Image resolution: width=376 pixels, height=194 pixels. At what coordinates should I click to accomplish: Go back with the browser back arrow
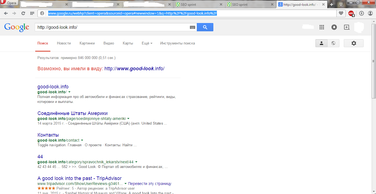[6, 13]
